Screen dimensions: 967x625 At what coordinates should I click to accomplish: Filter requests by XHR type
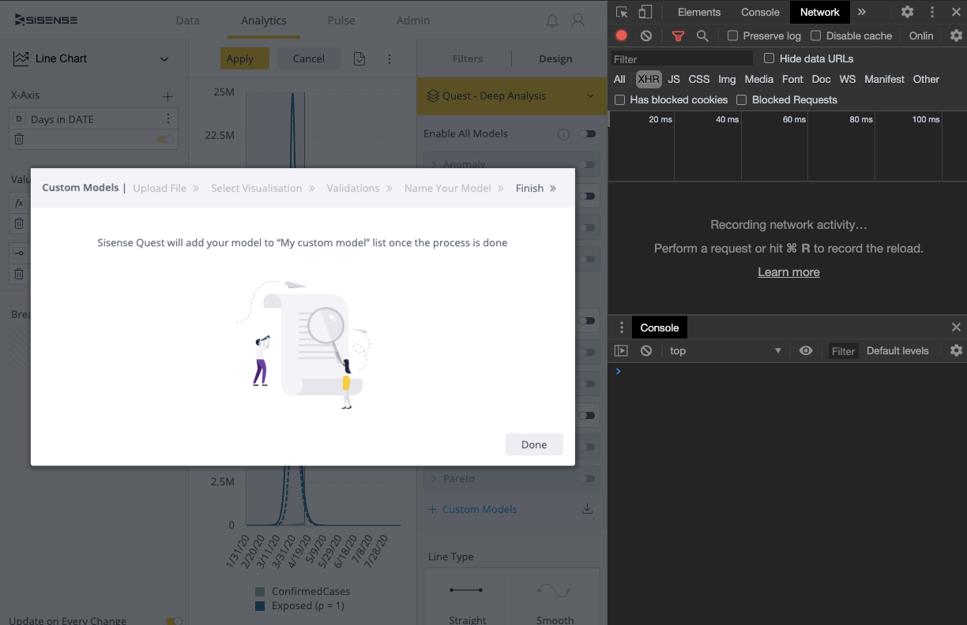click(x=649, y=79)
